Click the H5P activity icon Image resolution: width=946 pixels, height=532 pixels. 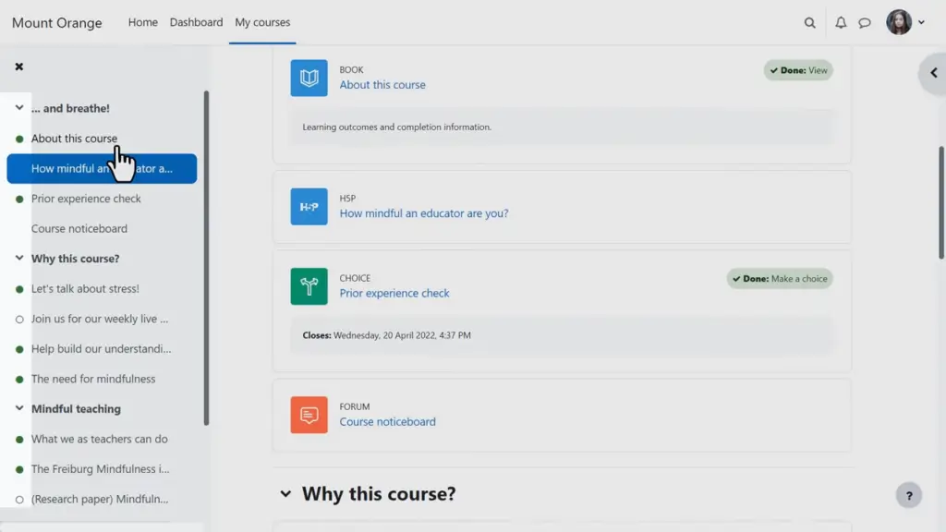tap(309, 207)
